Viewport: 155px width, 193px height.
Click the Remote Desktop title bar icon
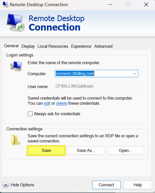click(5, 5)
